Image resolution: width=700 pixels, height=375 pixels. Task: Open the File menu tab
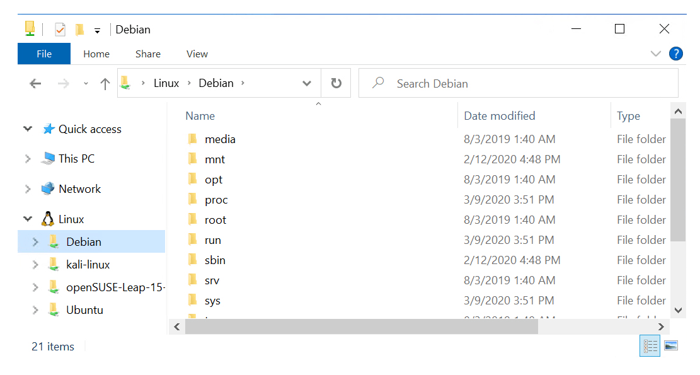click(44, 54)
